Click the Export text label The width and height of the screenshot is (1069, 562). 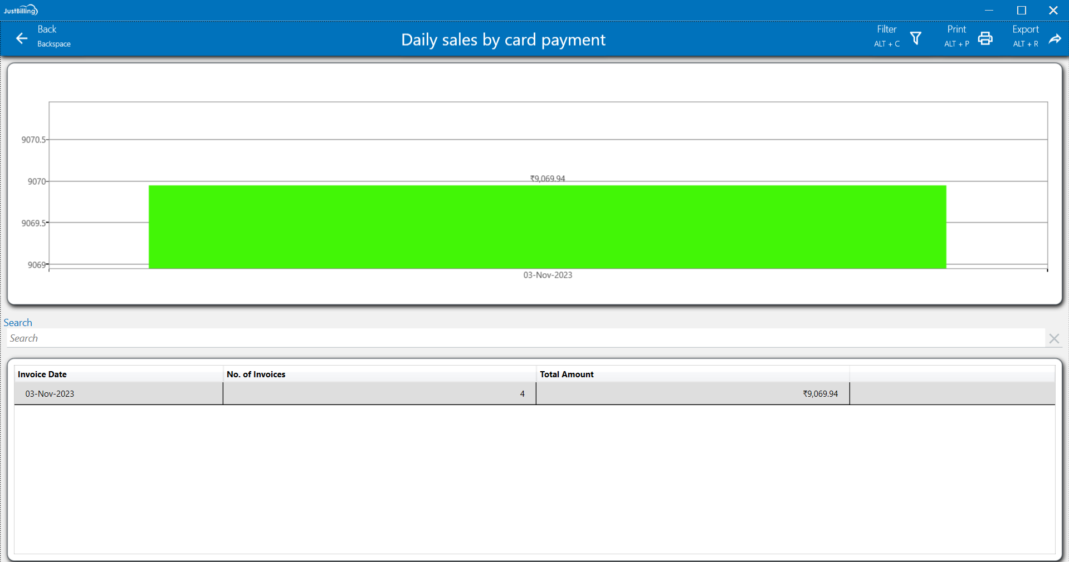click(1025, 29)
